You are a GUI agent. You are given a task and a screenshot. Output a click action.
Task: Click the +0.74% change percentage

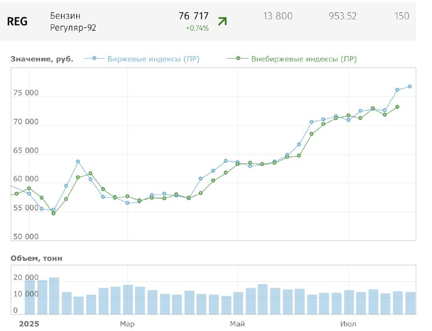(197, 29)
